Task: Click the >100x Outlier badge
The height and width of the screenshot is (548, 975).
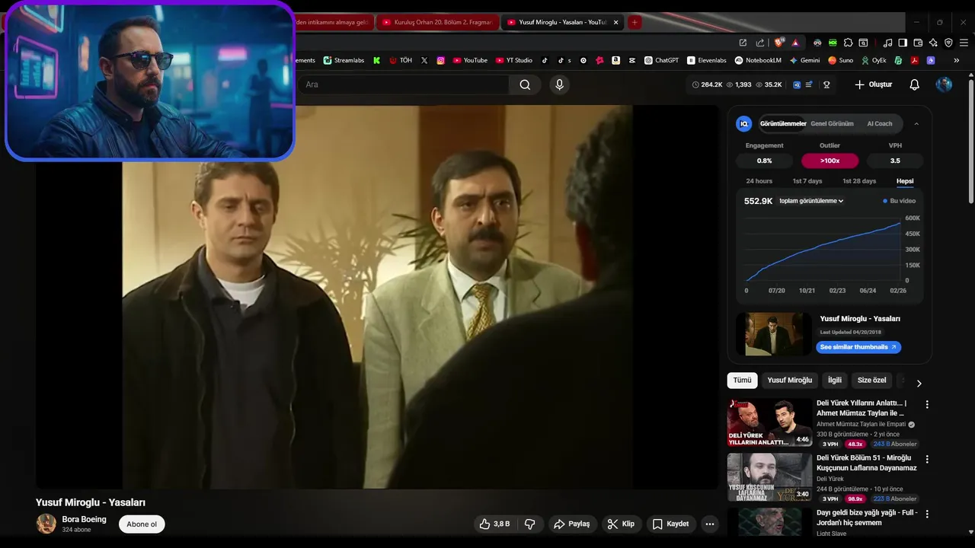Action: click(x=830, y=161)
